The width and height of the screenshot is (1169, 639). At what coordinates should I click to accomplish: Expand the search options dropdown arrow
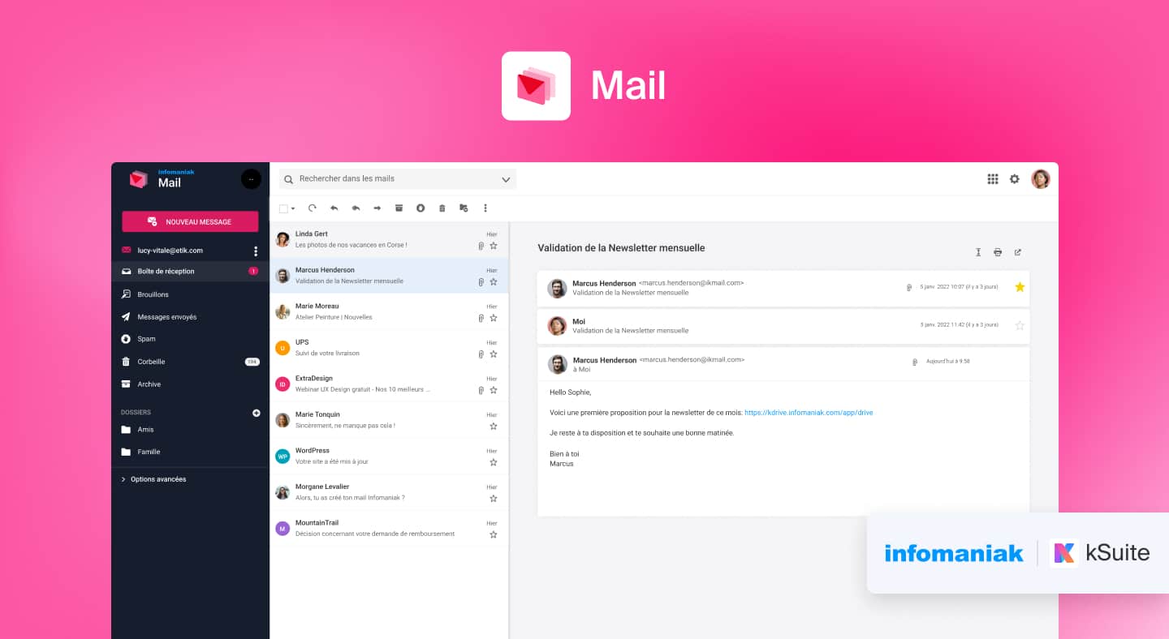click(506, 179)
